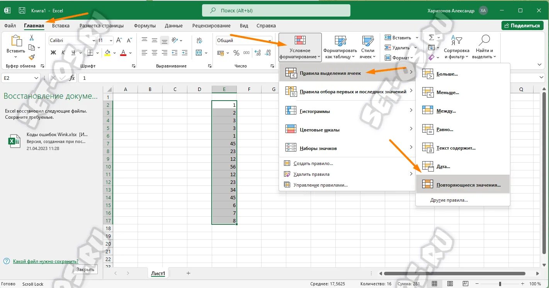
Task: Click insert function fx icon
Action: (72, 78)
